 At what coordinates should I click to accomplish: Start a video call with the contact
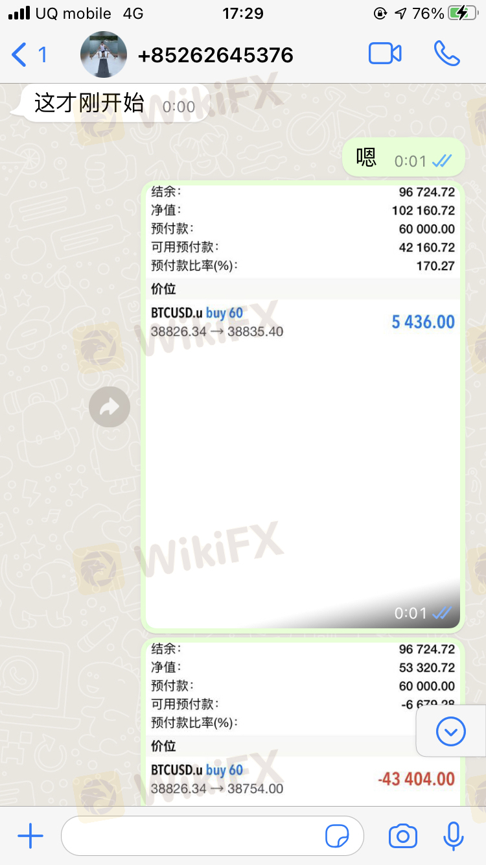(x=385, y=54)
